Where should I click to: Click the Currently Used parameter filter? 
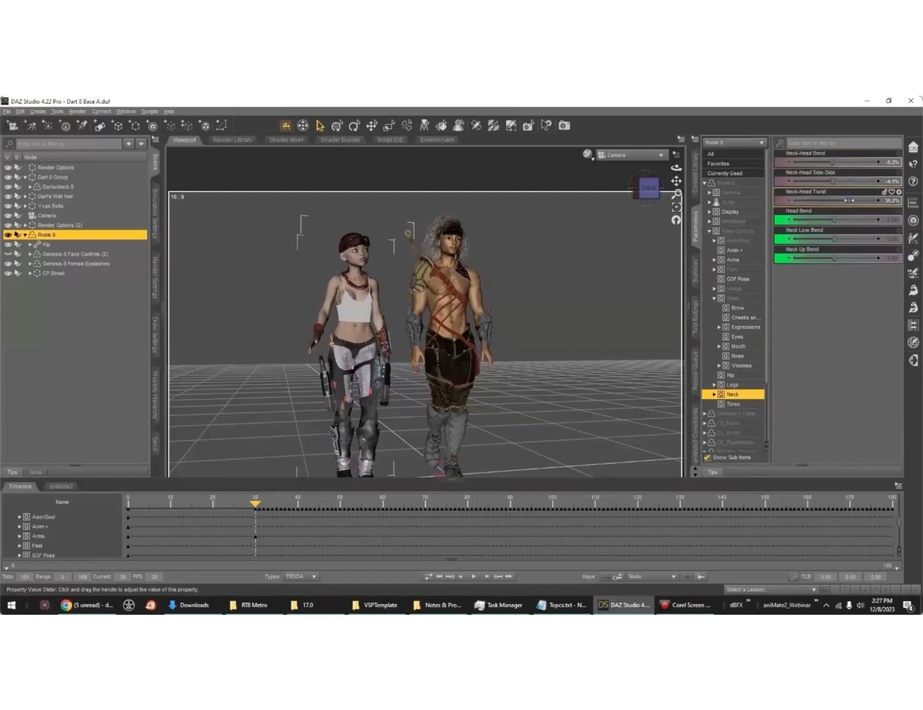click(x=726, y=173)
